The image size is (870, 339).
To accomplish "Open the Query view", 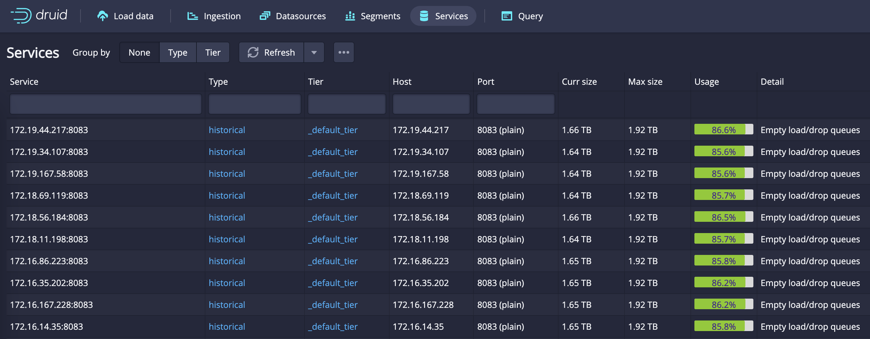I will point(522,16).
